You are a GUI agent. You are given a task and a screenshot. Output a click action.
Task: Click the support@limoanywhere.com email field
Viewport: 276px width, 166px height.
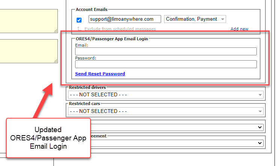pos(125,19)
